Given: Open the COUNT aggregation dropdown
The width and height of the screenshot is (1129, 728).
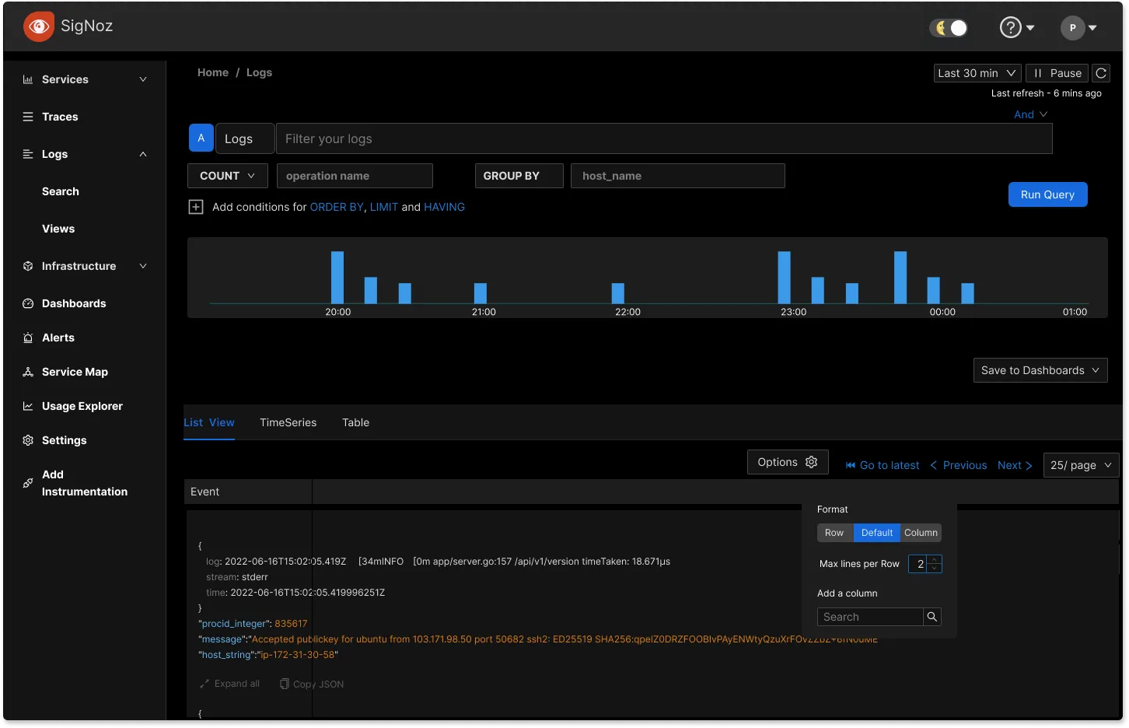Looking at the screenshot, I should point(227,176).
